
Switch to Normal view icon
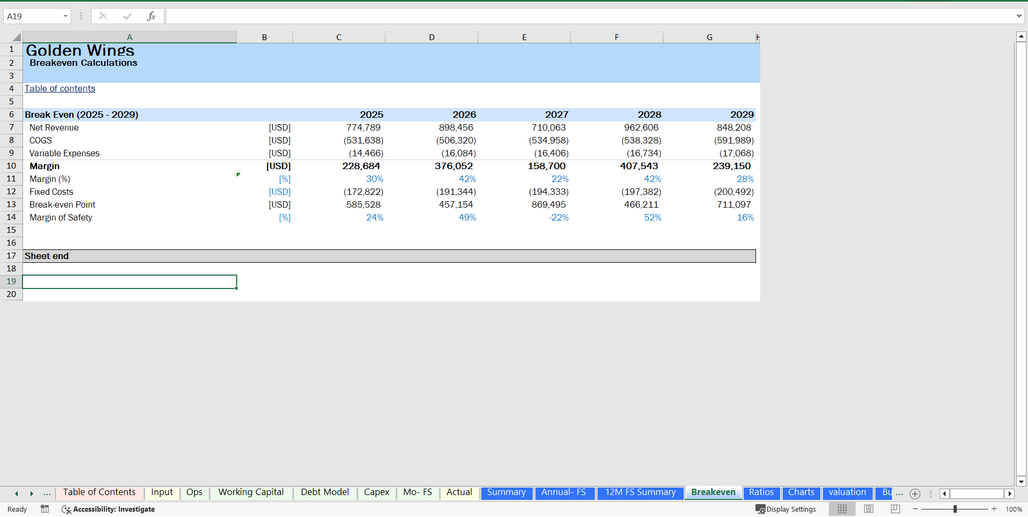pyautogui.click(x=842, y=509)
